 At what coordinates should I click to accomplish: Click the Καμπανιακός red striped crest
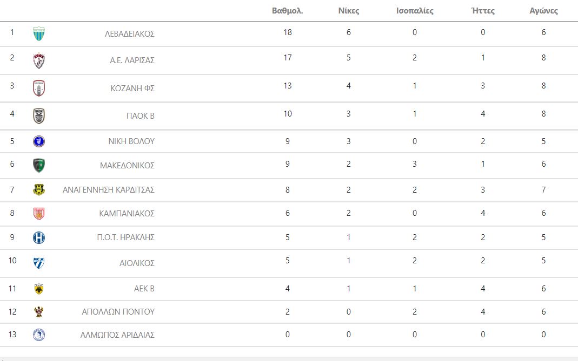coord(39,214)
